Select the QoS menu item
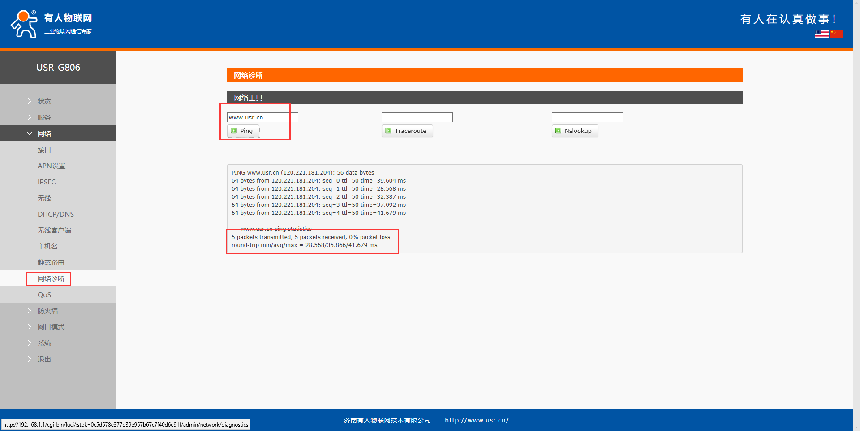The height and width of the screenshot is (431, 860). pyautogui.click(x=44, y=295)
